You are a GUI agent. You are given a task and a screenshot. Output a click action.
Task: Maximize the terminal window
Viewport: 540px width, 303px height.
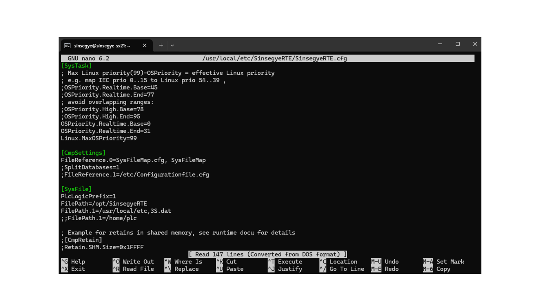pos(458,44)
